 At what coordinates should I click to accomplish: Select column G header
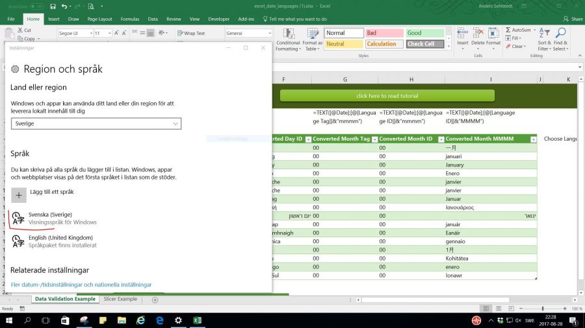coord(344,80)
